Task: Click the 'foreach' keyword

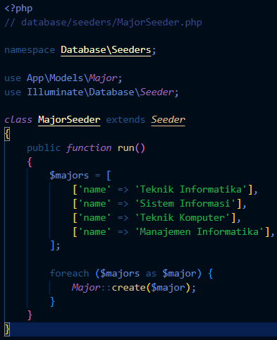Action: pos(69,274)
